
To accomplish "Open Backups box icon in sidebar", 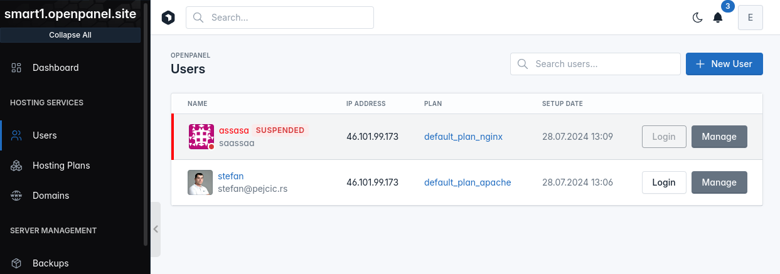I will coord(17,263).
